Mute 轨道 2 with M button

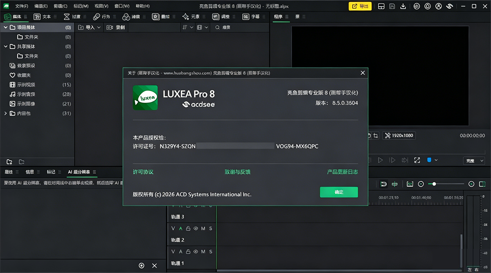(203, 228)
